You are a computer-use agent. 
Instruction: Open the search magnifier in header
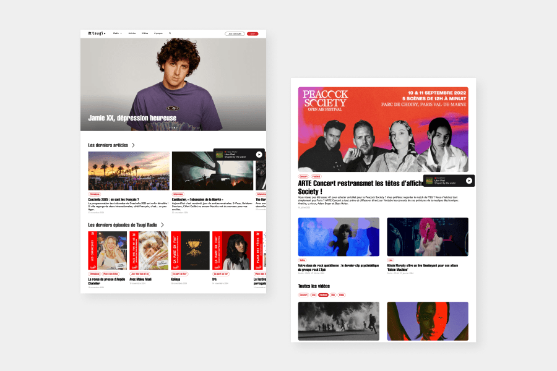(x=170, y=33)
